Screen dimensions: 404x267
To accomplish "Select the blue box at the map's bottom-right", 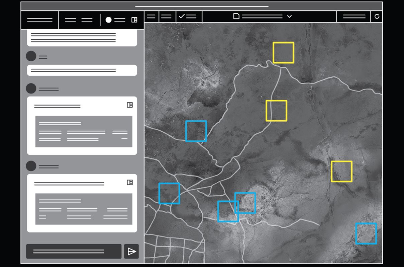I will [366, 233].
